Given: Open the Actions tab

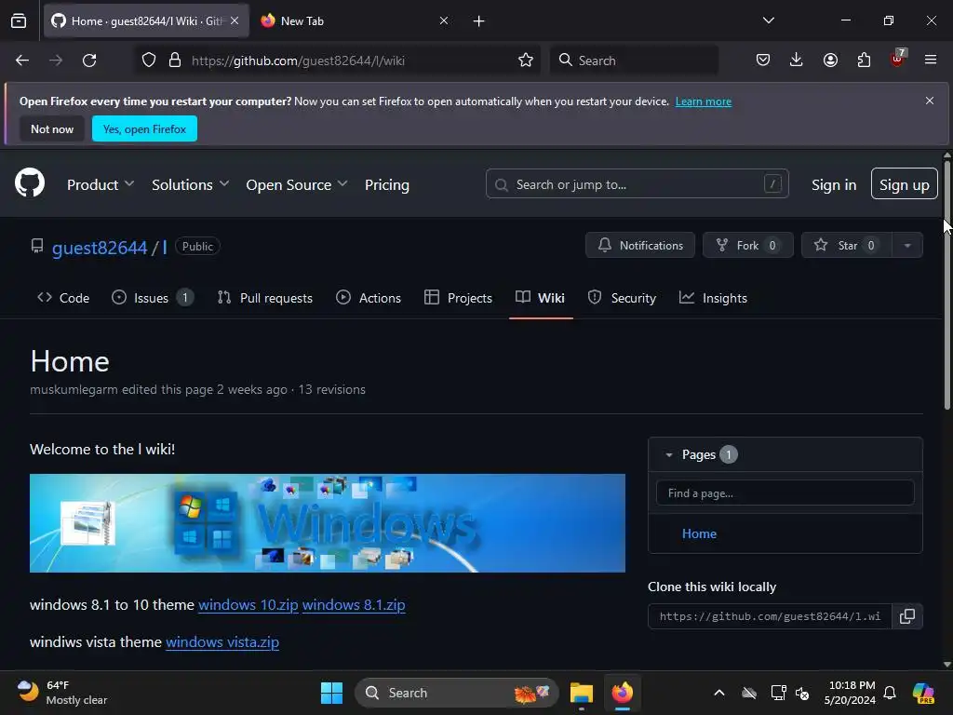Looking at the screenshot, I should point(369,298).
